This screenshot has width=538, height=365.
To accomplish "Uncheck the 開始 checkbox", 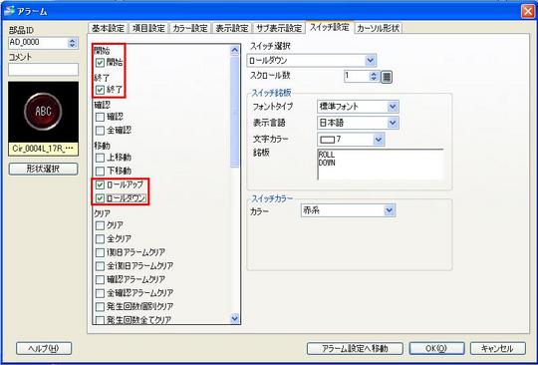I will [100, 63].
